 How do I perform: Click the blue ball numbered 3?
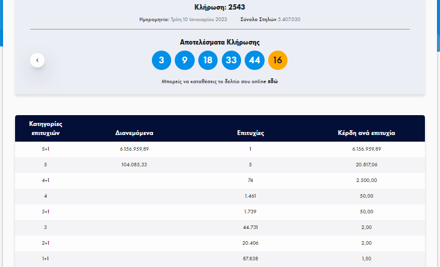[161, 60]
